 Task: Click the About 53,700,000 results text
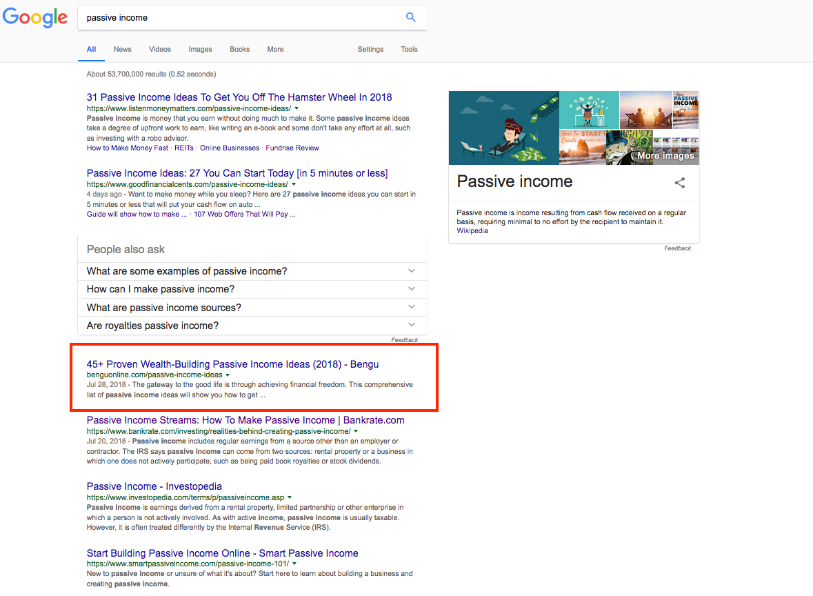(152, 74)
